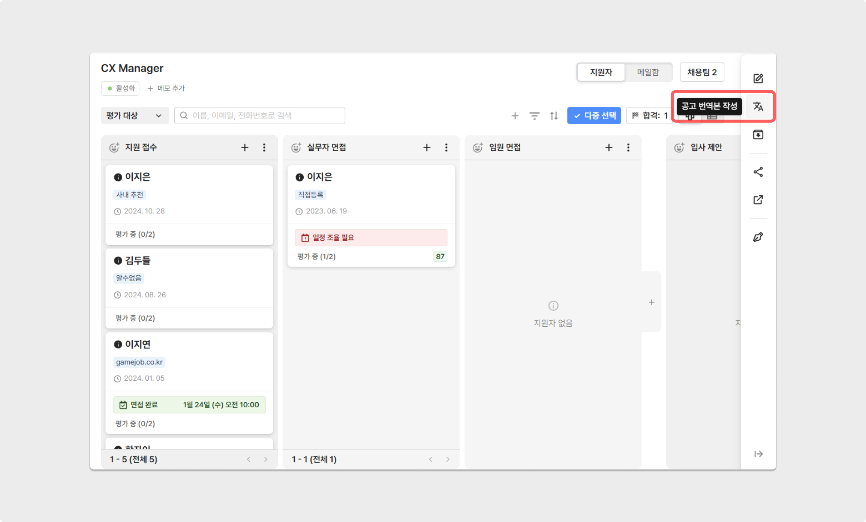This screenshot has height=522, width=866.
Task: Collapse the right sidebar arrow icon
Action: click(758, 454)
